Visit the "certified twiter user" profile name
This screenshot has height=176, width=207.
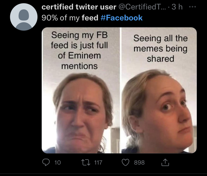tap(79, 7)
